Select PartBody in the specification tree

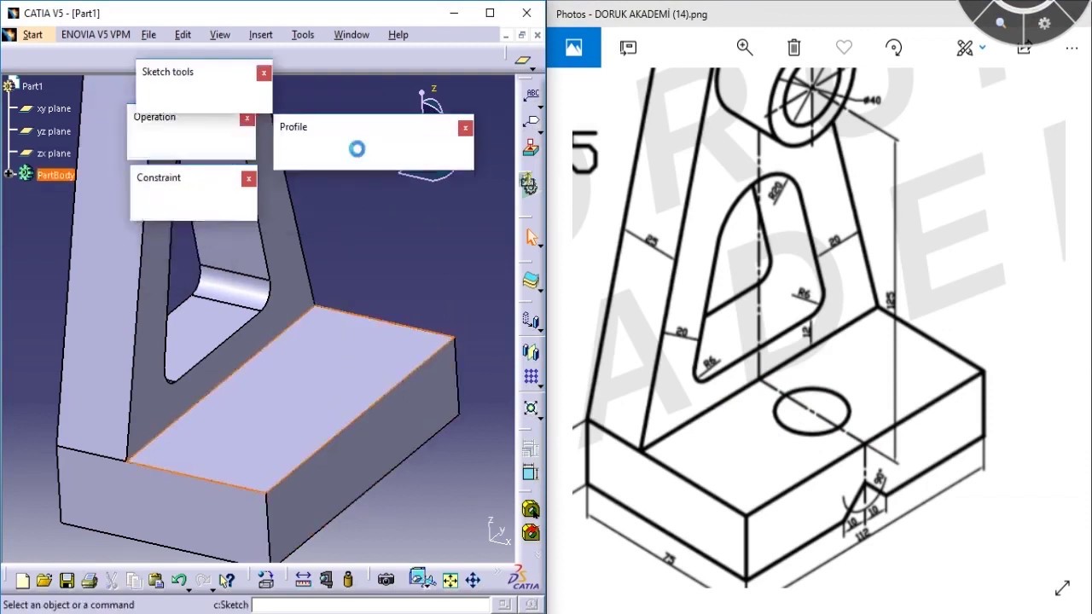(x=55, y=175)
